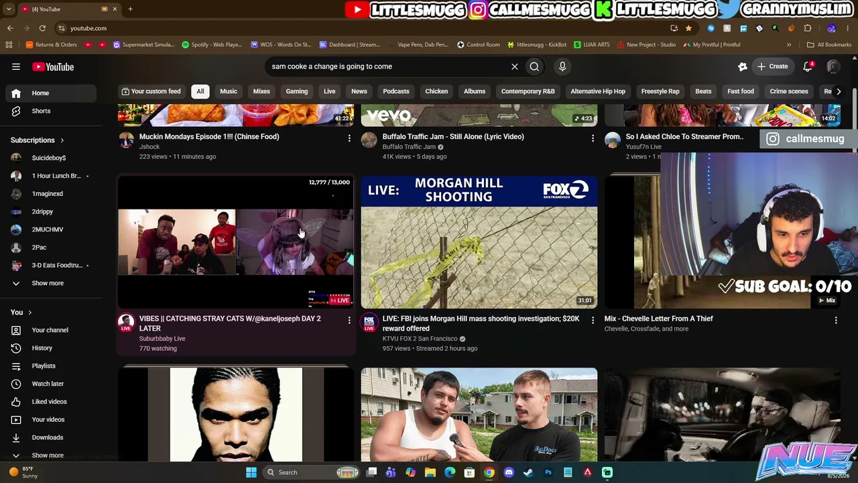858x483 pixels.
Task: Open options for VIBES stray cats stream
Action: [x=349, y=321]
